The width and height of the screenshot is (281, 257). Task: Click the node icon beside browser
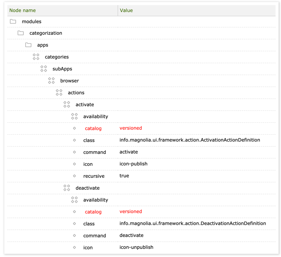coord(52,80)
